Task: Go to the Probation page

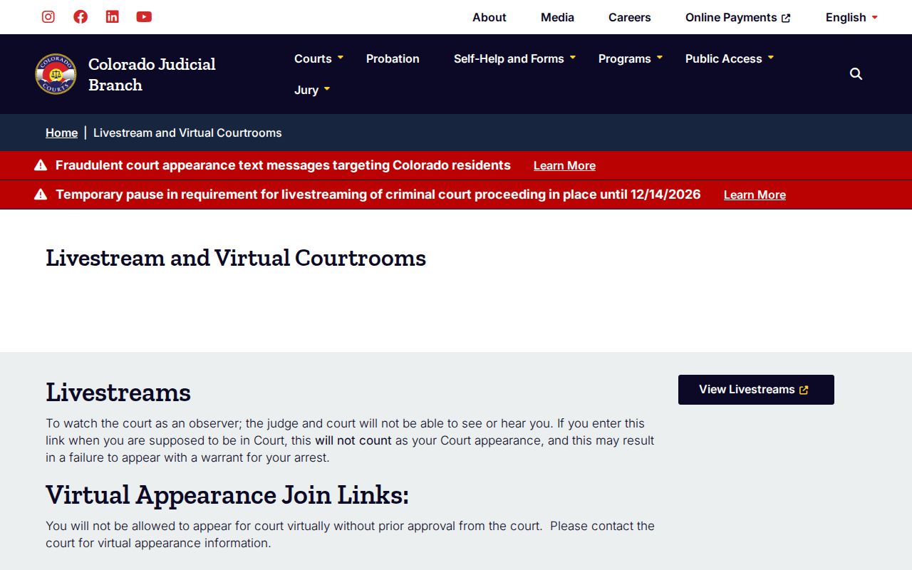Action: tap(393, 58)
